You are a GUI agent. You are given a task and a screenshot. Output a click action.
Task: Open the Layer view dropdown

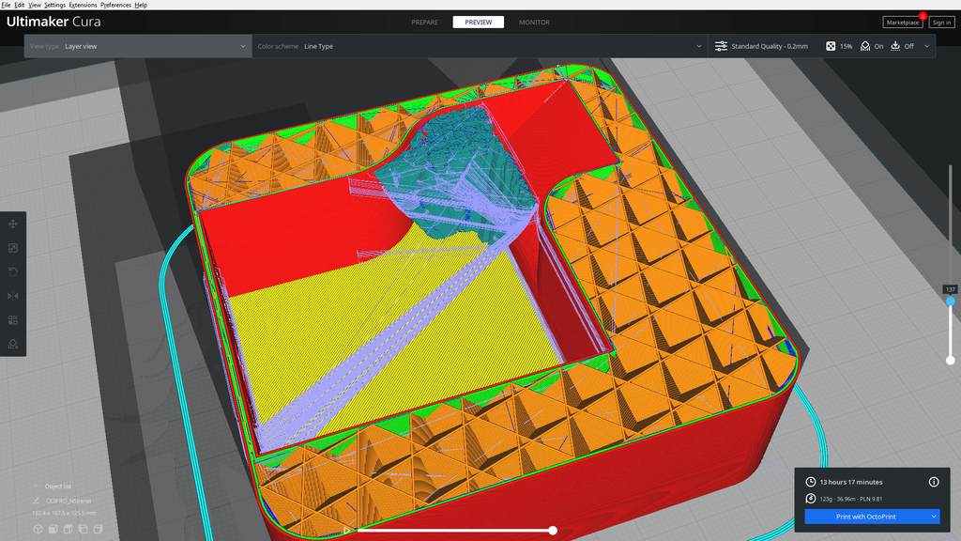[136, 45]
